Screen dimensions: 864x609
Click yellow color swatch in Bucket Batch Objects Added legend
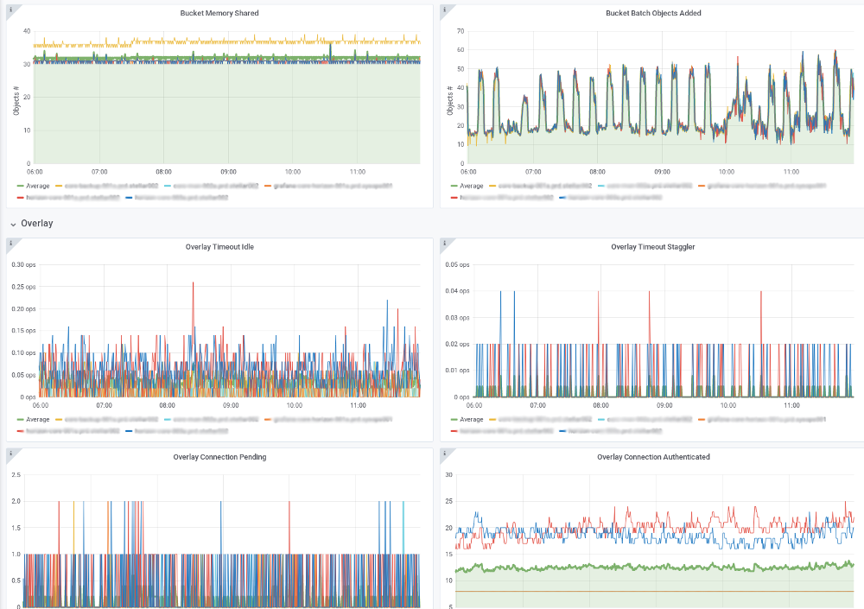point(492,187)
